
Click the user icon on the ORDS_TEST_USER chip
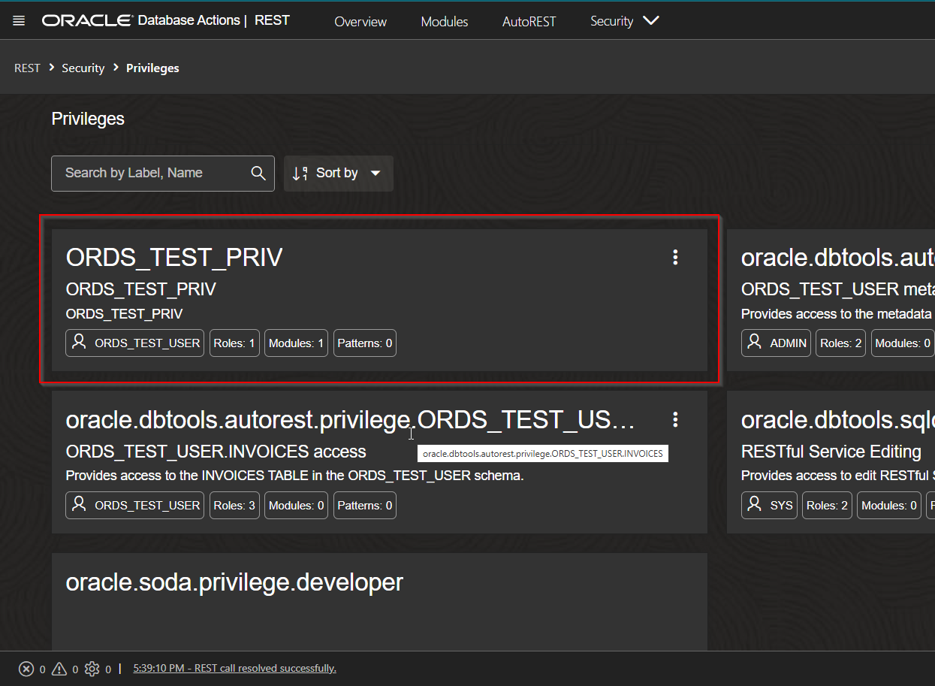pyautogui.click(x=78, y=343)
